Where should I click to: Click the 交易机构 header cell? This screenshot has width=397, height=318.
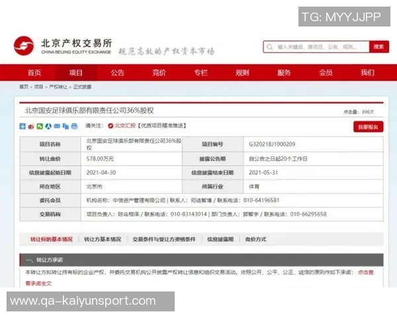[50, 214]
